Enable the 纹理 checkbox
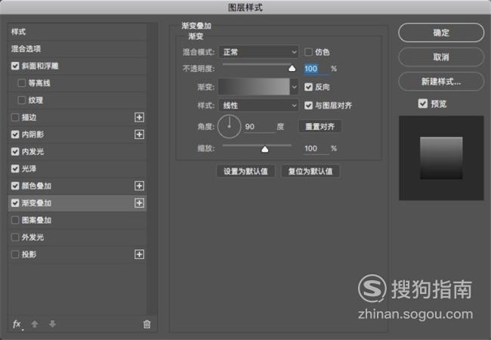 pos(22,100)
